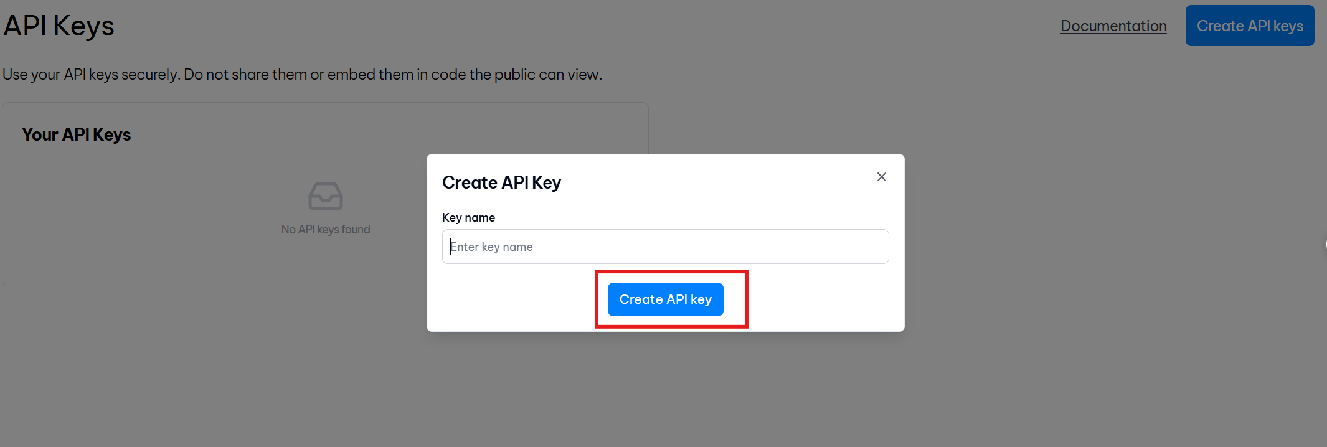This screenshot has width=1327, height=447.
Task: Click inside the Enter key name field
Action: point(664,247)
